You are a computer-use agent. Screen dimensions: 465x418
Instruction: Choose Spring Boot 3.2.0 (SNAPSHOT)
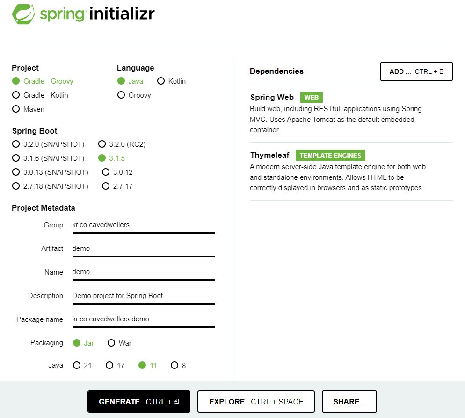coord(48,144)
